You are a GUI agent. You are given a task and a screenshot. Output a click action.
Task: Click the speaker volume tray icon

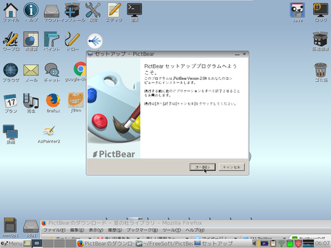tap(256, 243)
